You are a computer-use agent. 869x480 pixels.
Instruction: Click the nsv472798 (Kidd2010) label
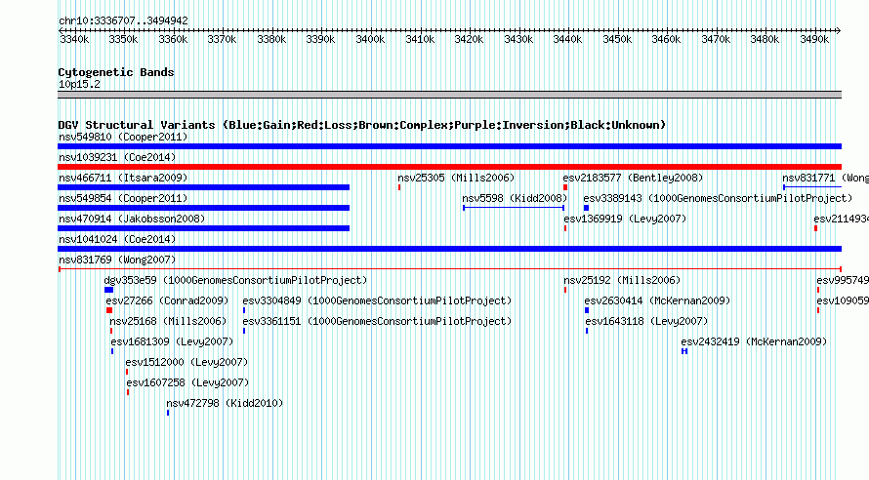click(225, 403)
